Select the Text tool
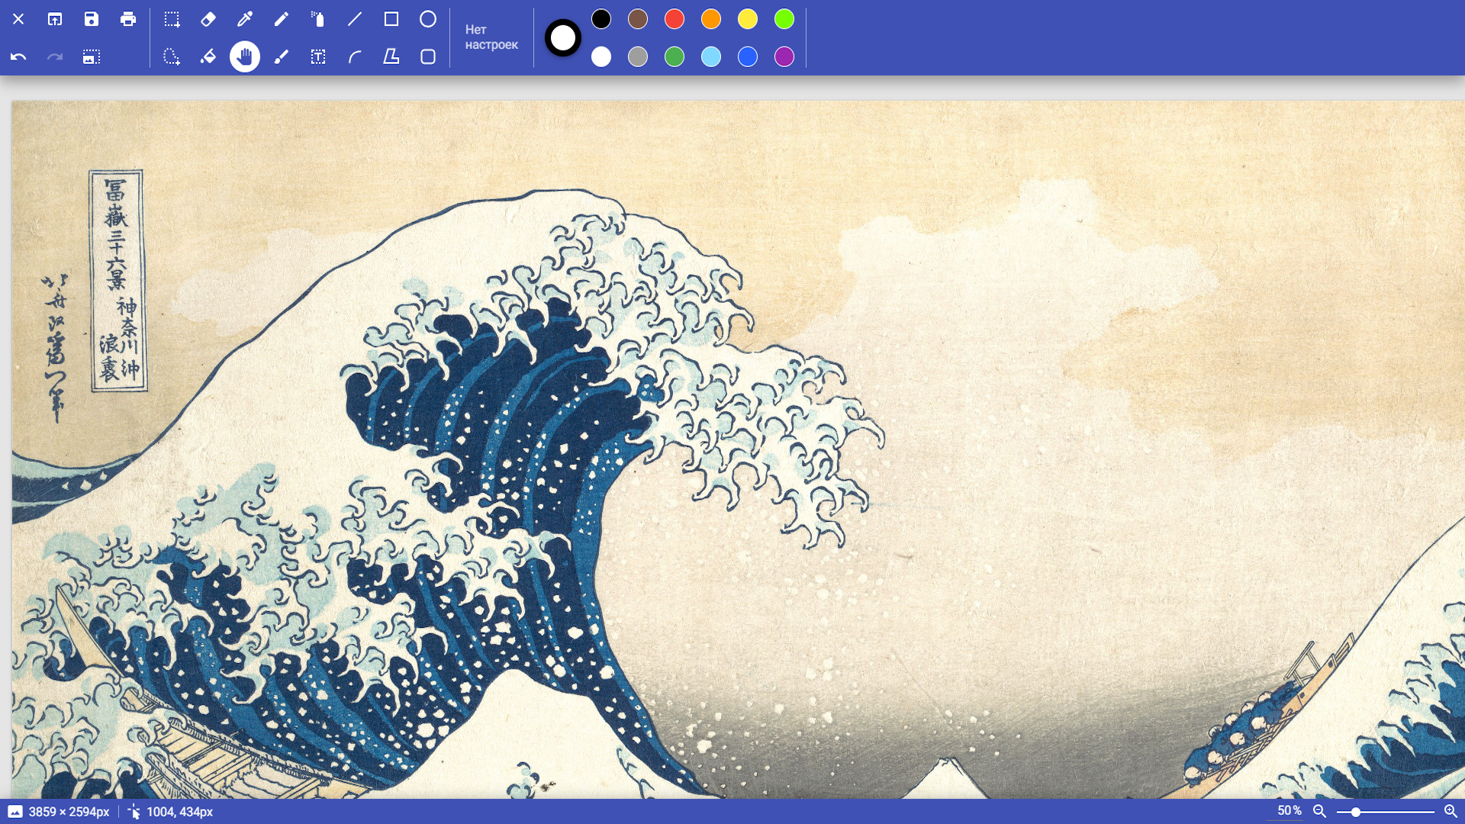 point(318,56)
